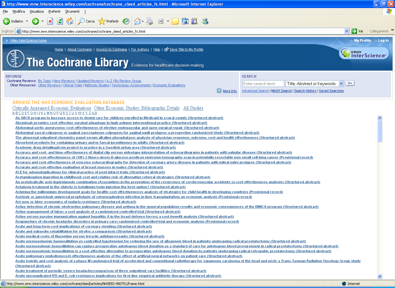This screenshot has height=288, width=395.
Task: Open the Preferiti menu
Action: (54, 11)
